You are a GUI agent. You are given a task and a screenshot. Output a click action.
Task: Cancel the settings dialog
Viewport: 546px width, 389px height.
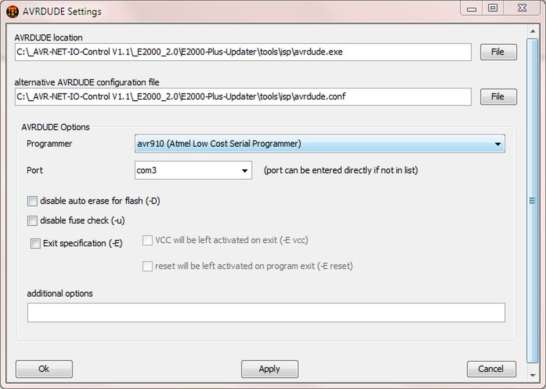click(491, 369)
